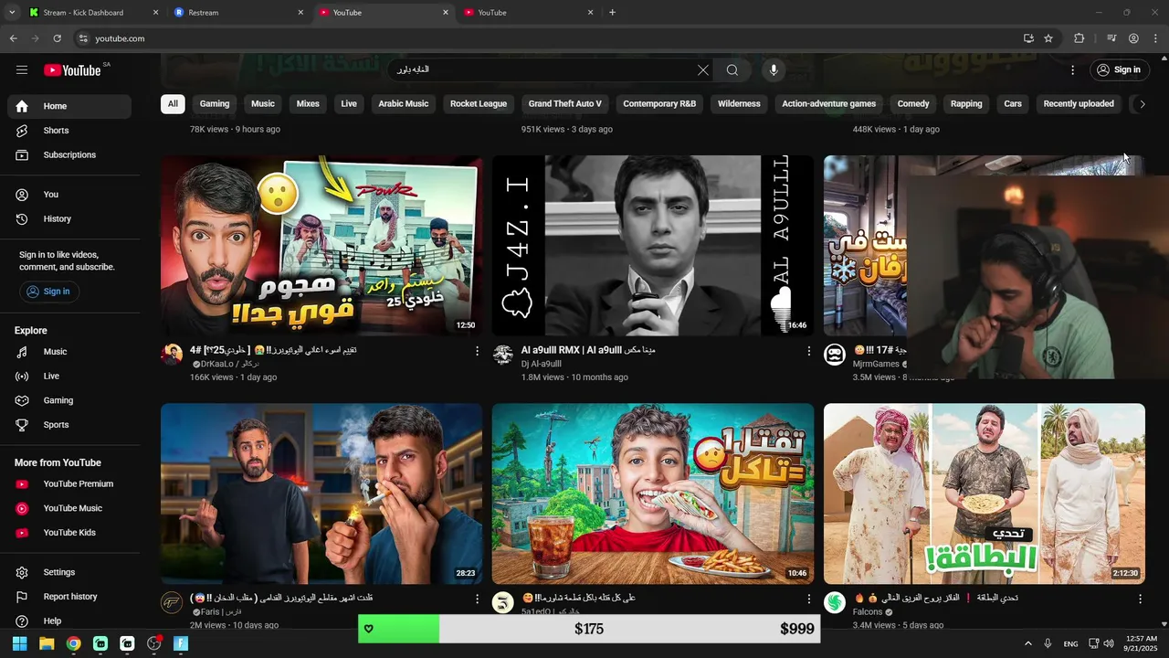The image size is (1169, 658).
Task: Go to Home in the sidebar
Action: pos(69,106)
